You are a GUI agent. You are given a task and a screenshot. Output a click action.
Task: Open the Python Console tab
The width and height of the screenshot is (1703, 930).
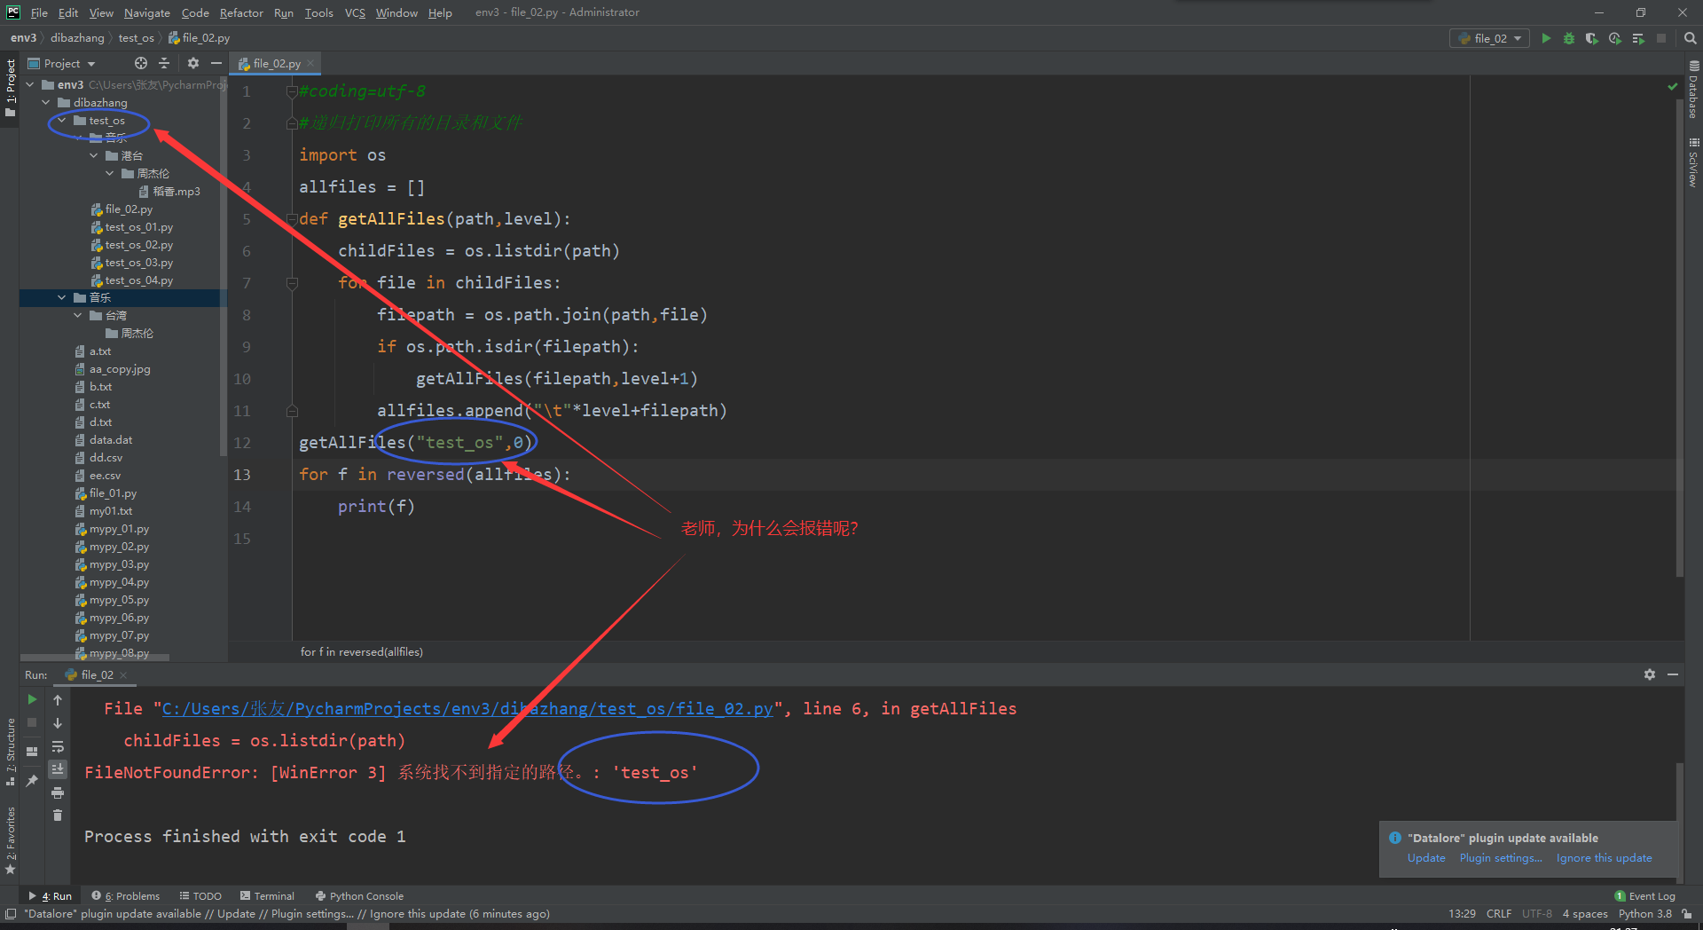pyautogui.click(x=359, y=896)
